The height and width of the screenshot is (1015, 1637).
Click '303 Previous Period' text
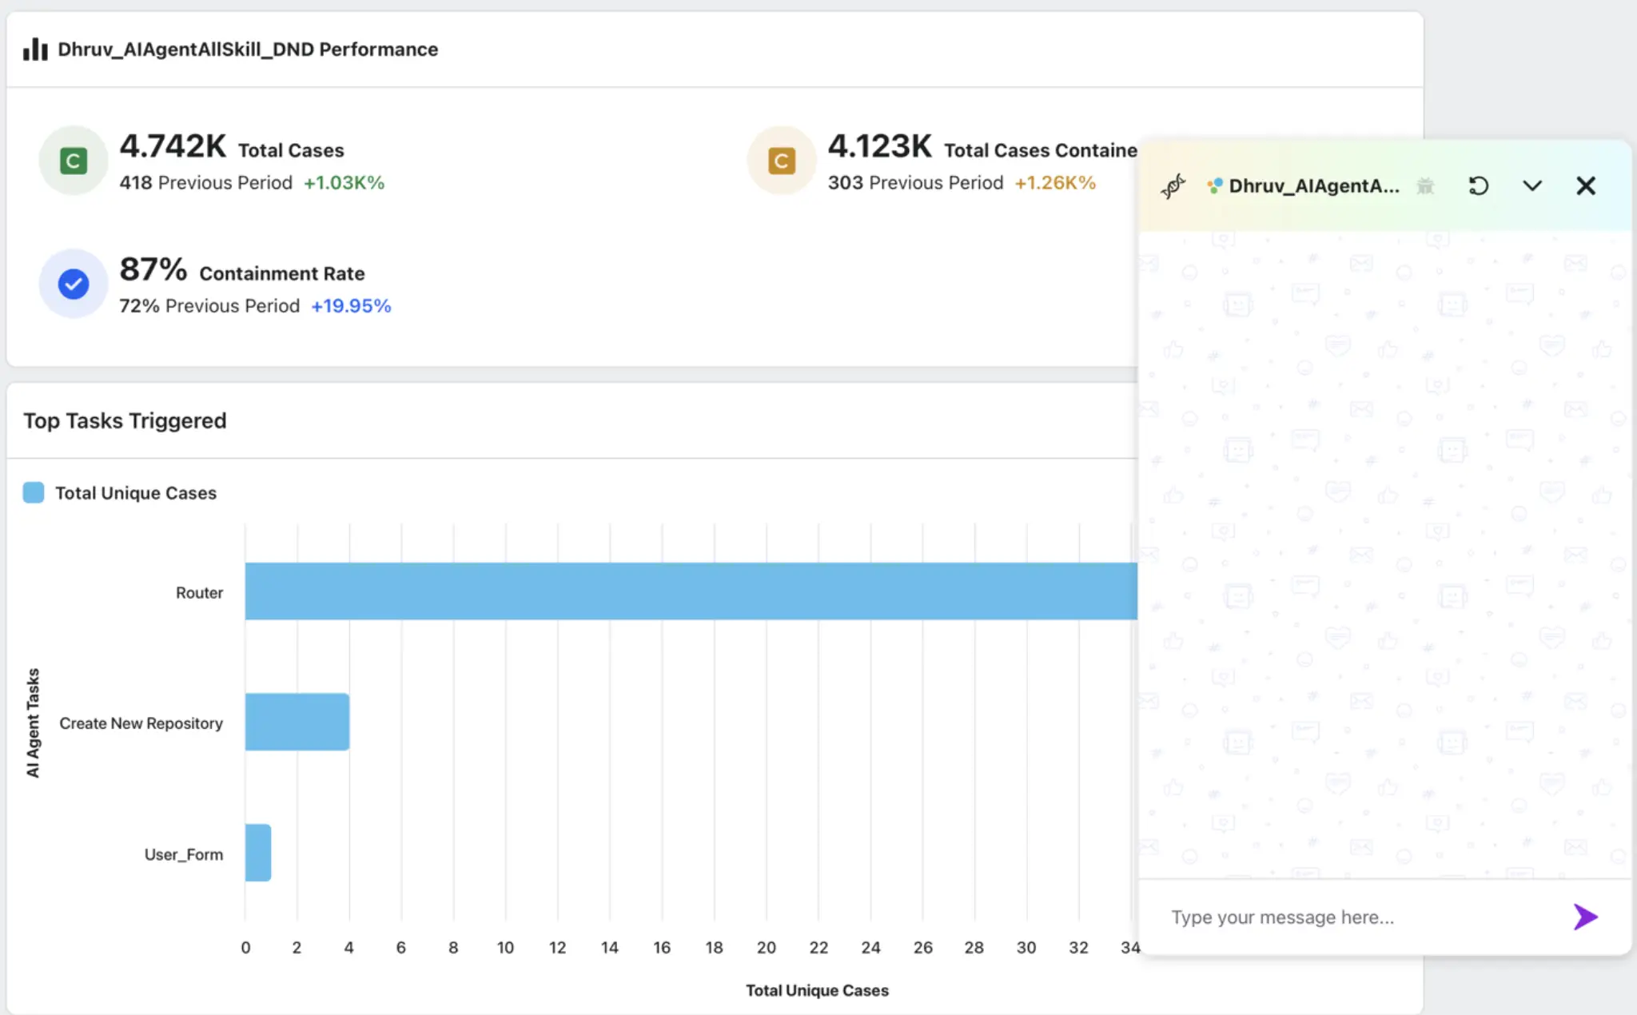tap(915, 183)
